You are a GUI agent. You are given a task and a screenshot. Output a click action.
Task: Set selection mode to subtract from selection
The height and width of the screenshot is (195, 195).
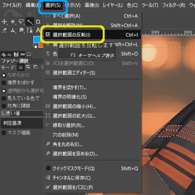(36, 67)
